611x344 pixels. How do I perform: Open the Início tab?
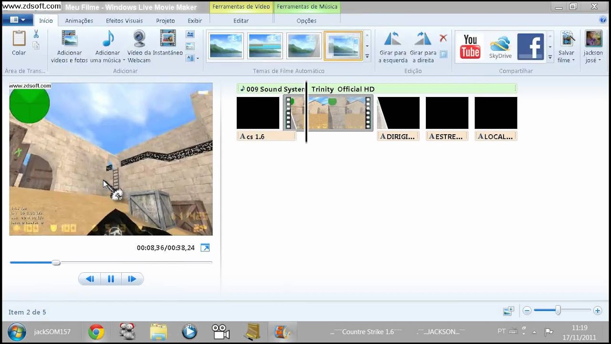pyautogui.click(x=46, y=21)
